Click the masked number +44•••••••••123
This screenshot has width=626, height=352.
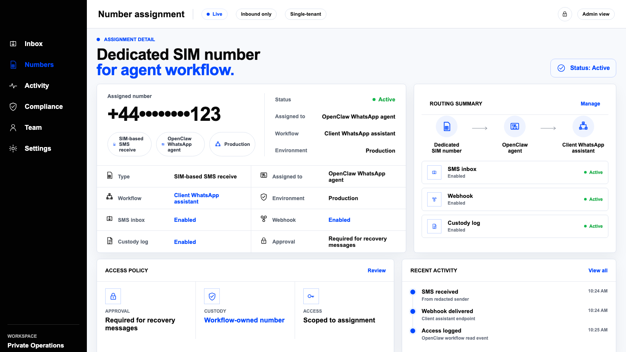click(164, 114)
